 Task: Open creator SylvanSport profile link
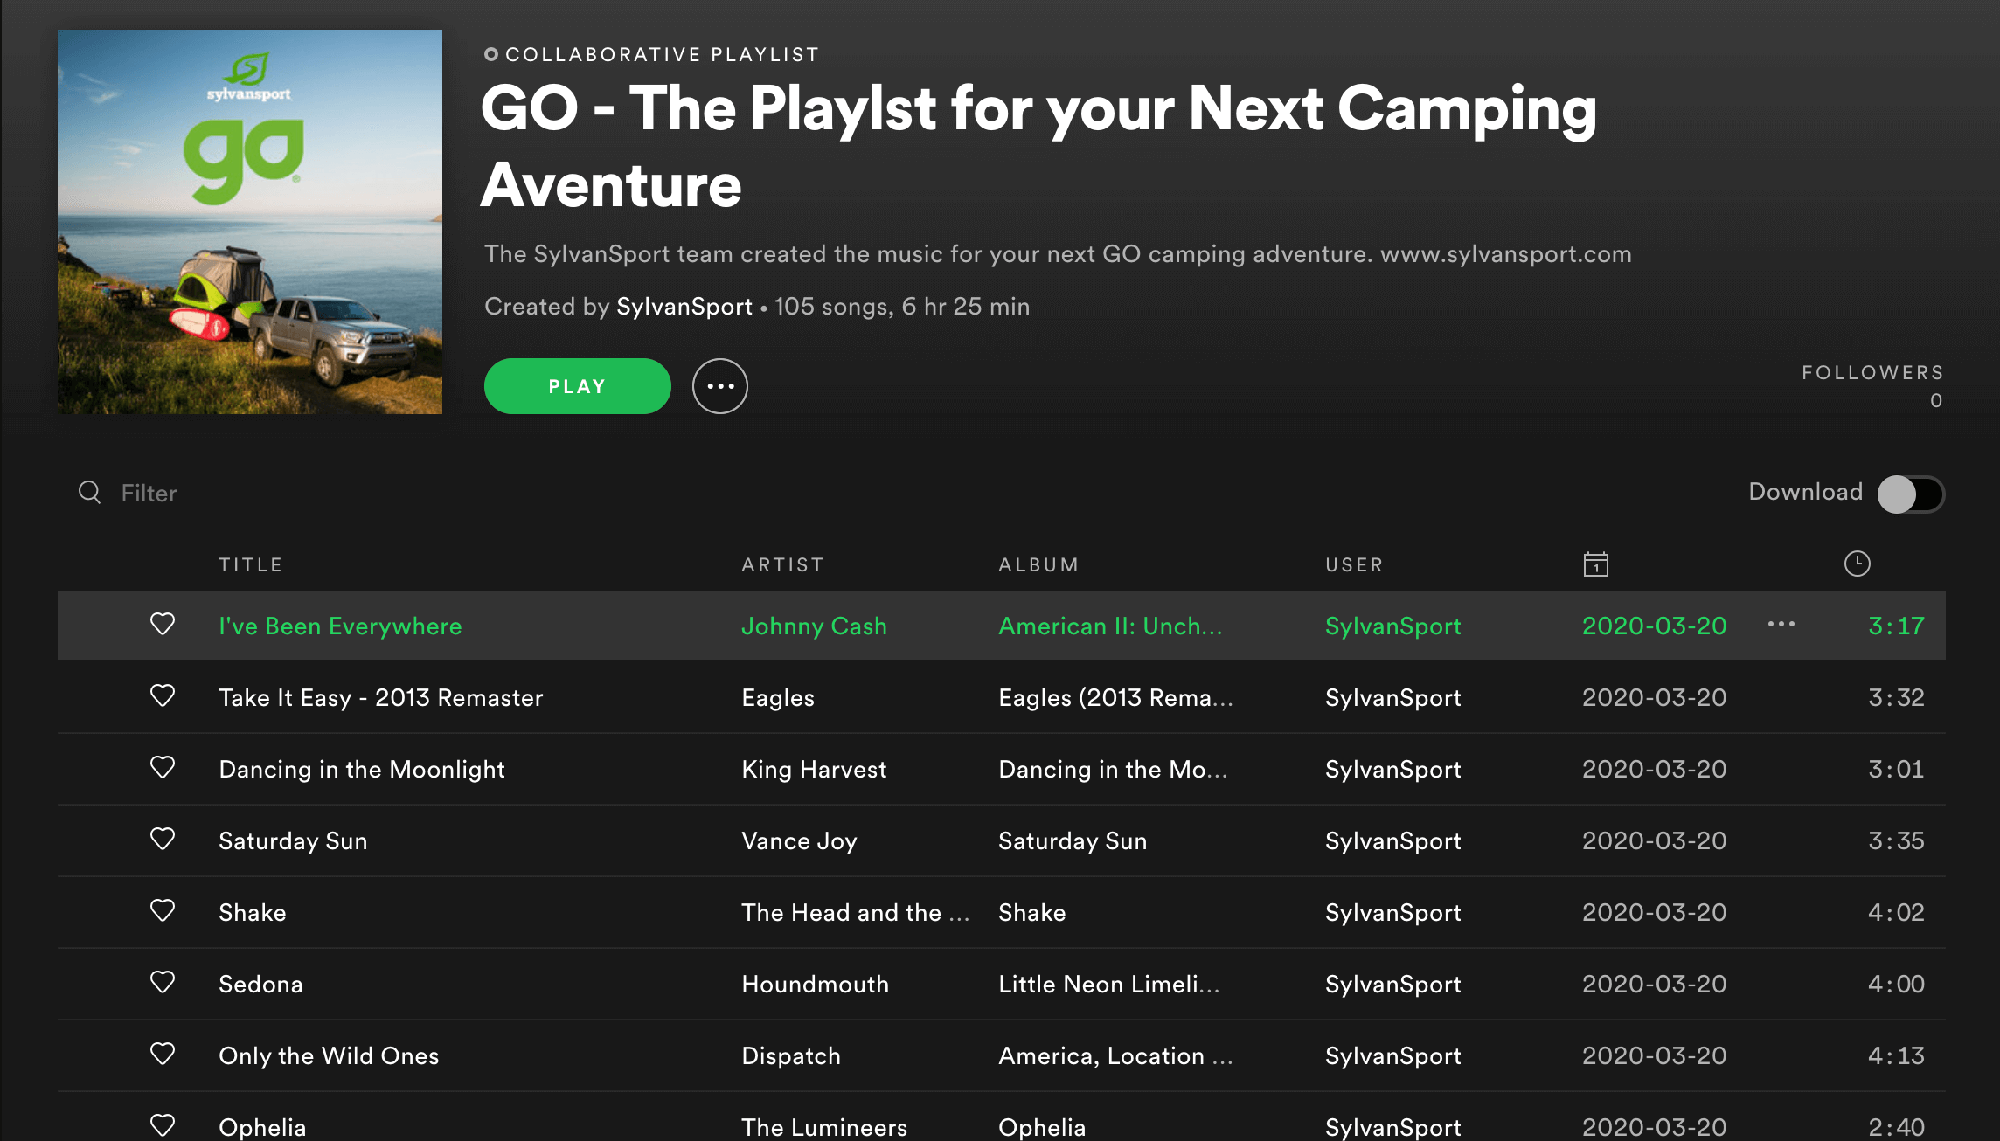pyautogui.click(x=684, y=307)
